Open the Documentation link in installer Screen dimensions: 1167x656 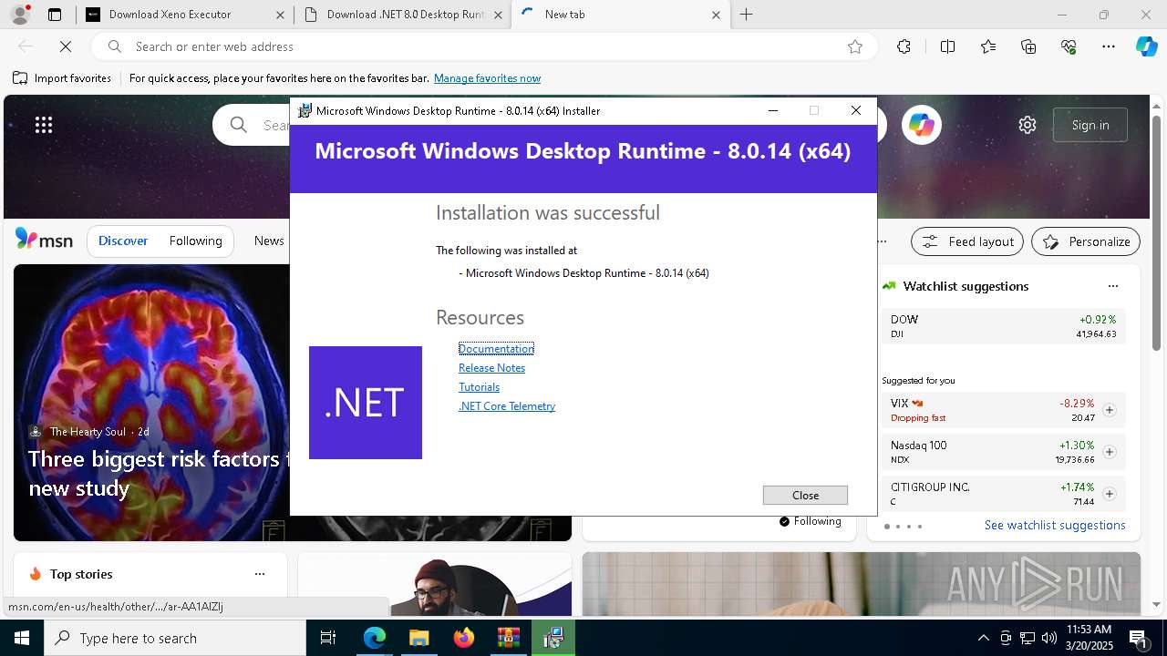(x=496, y=349)
